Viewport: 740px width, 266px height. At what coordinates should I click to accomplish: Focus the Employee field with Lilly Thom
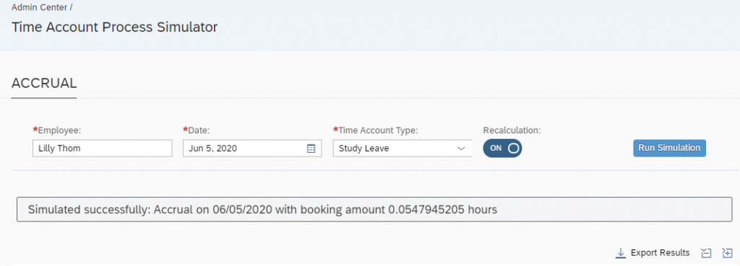pyautogui.click(x=103, y=148)
